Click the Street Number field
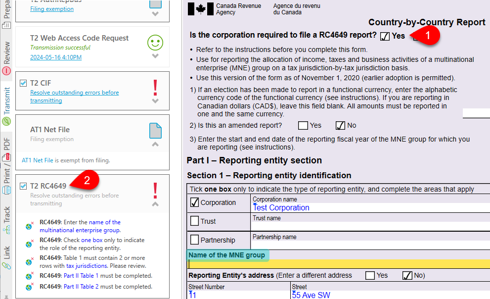The height and width of the screenshot is (299, 490). pyautogui.click(x=239, y=295)
